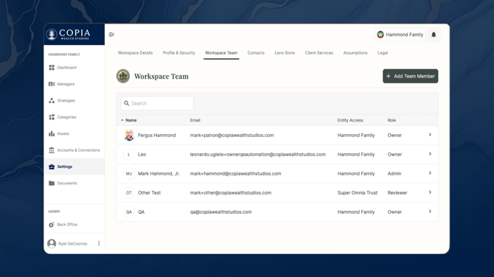Click the Workspace Team emblem icon
This screenshot has height=277, width=494.
[123, 76]
